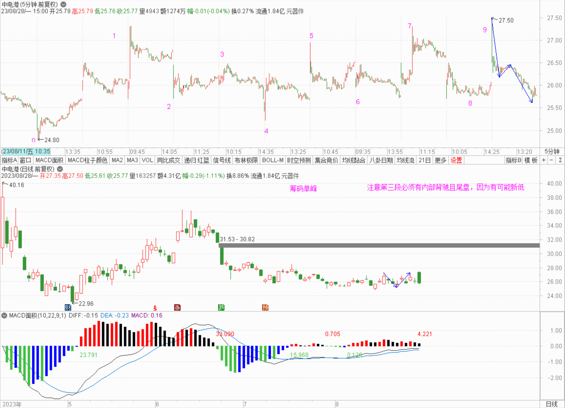
Task: Open the 5-minute chart title dropdown arrow
Action: click(64, 5)
